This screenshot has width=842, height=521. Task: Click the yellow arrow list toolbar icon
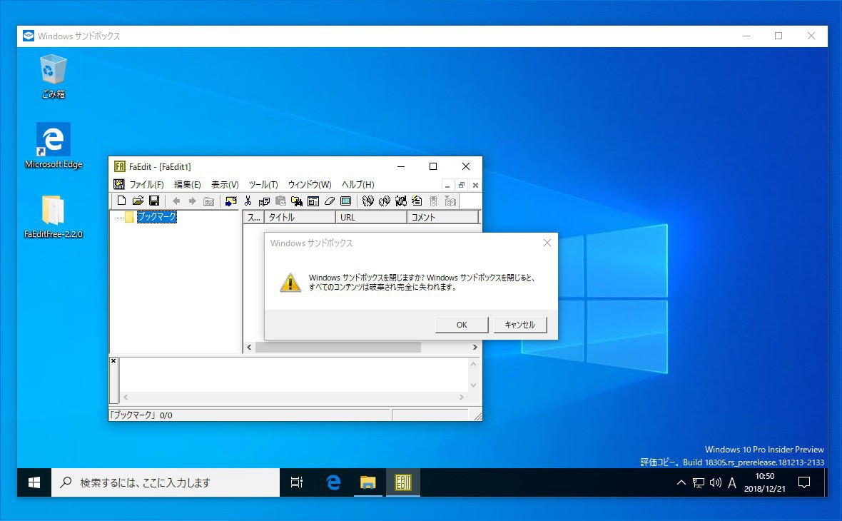[x=417, y=201]
